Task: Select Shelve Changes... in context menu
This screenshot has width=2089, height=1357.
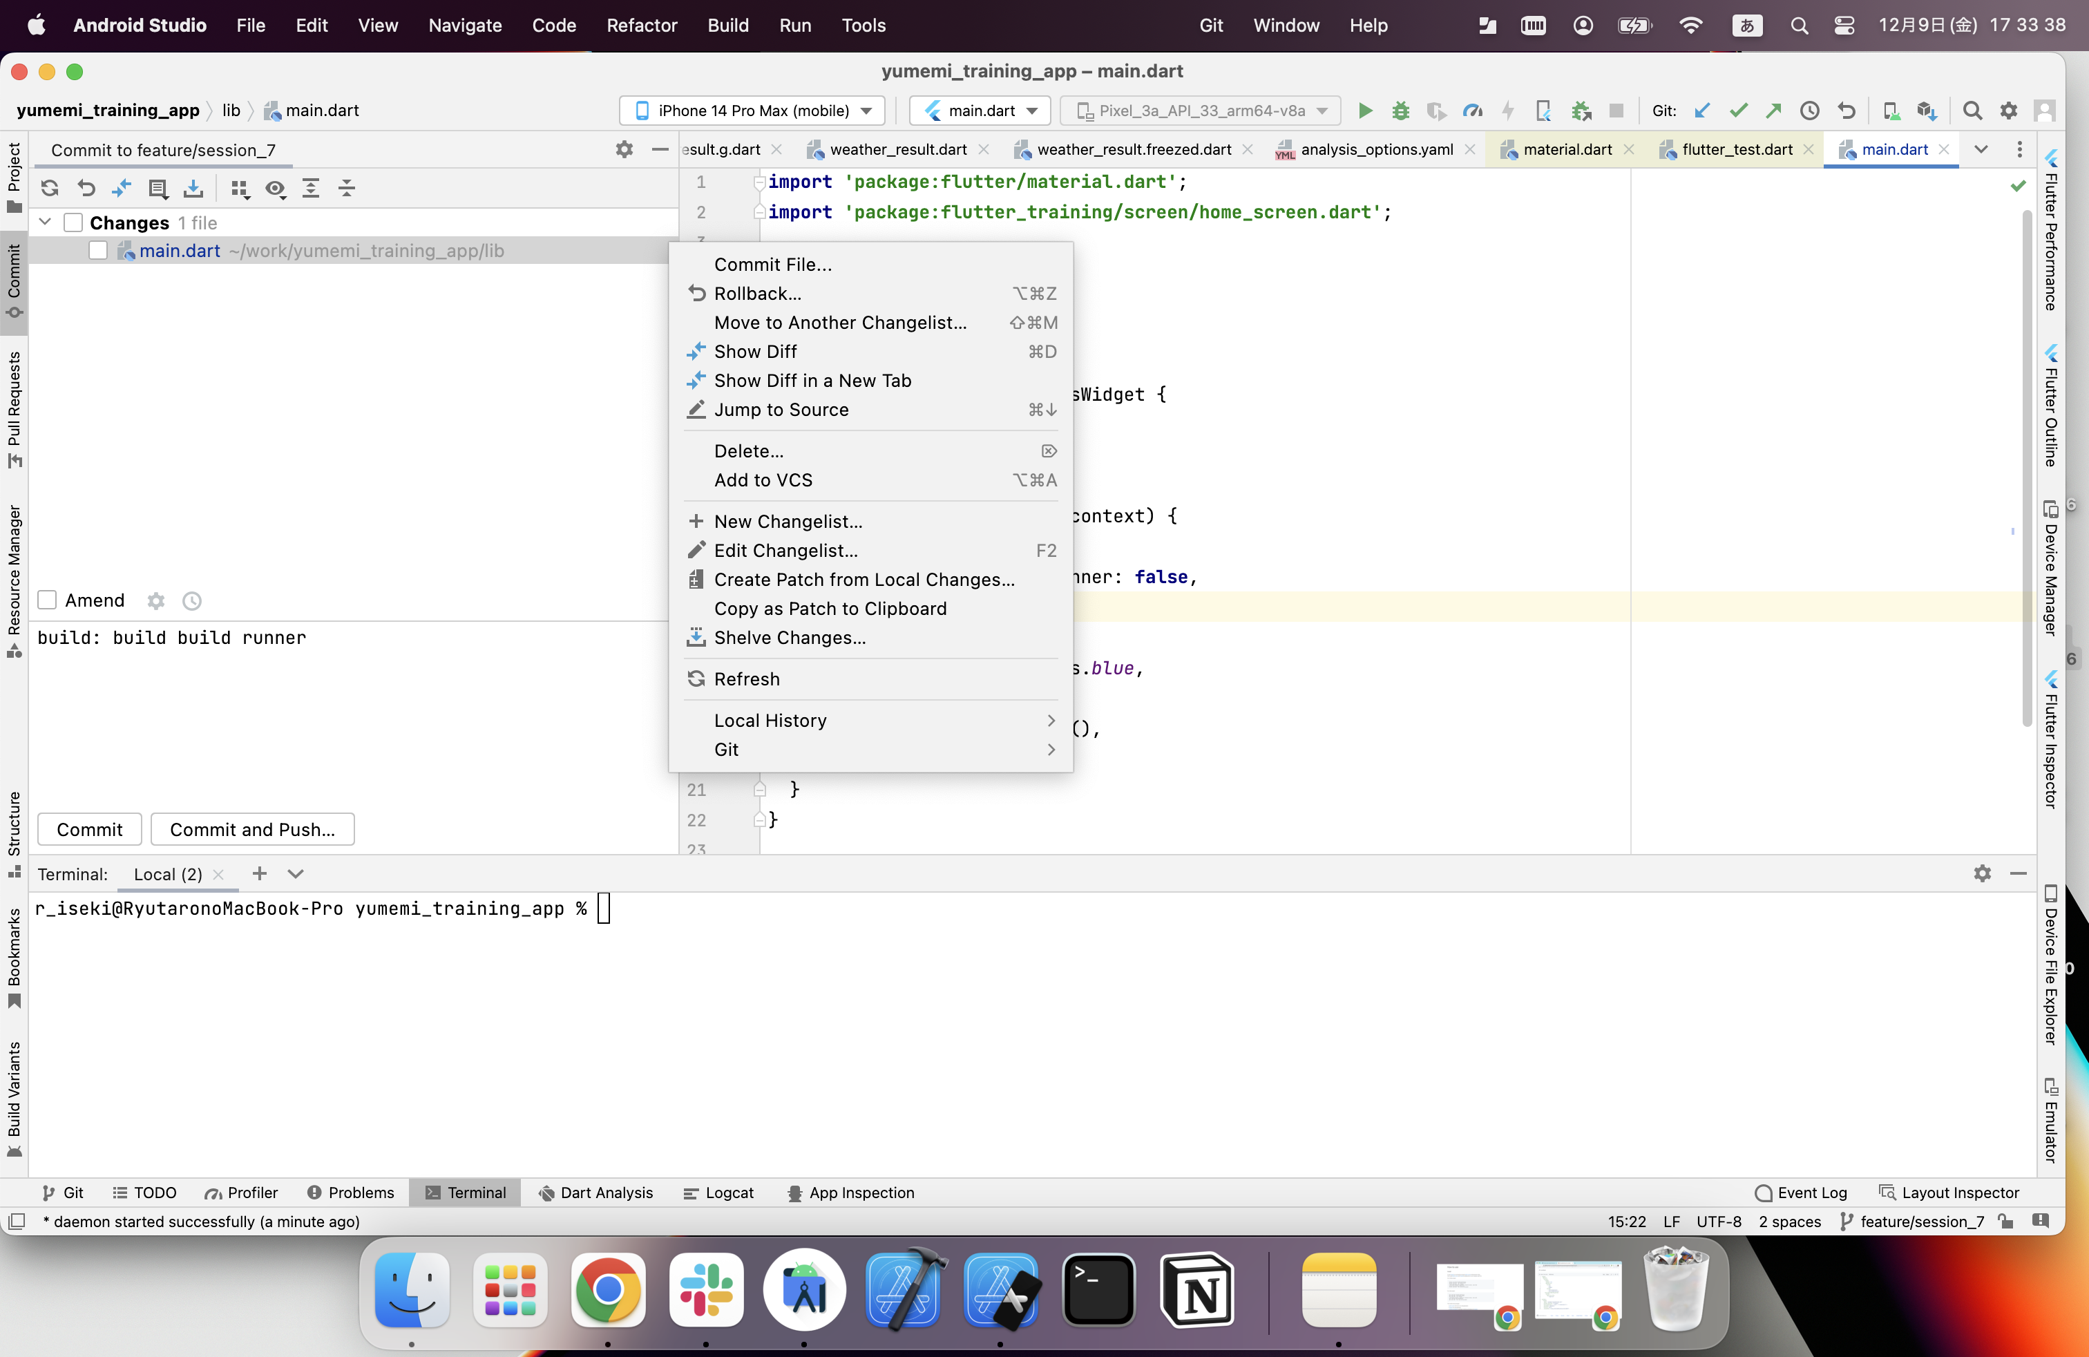Action: [789, 638]
